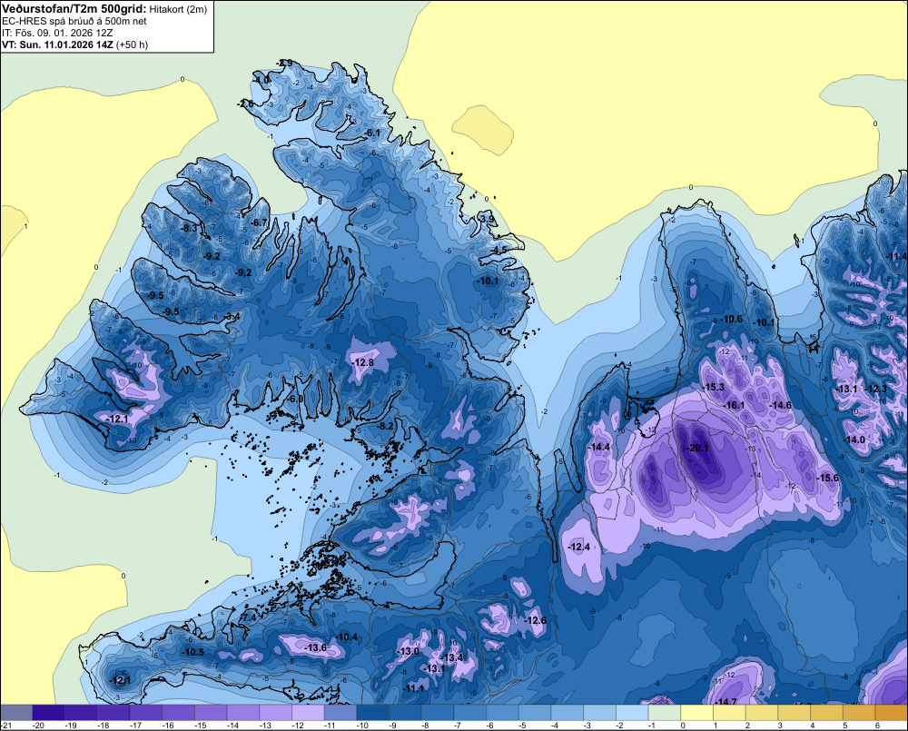This screenshot has height=731, width=908.
Task: Select the -10.4 temperature label
Action: [346, 637]
